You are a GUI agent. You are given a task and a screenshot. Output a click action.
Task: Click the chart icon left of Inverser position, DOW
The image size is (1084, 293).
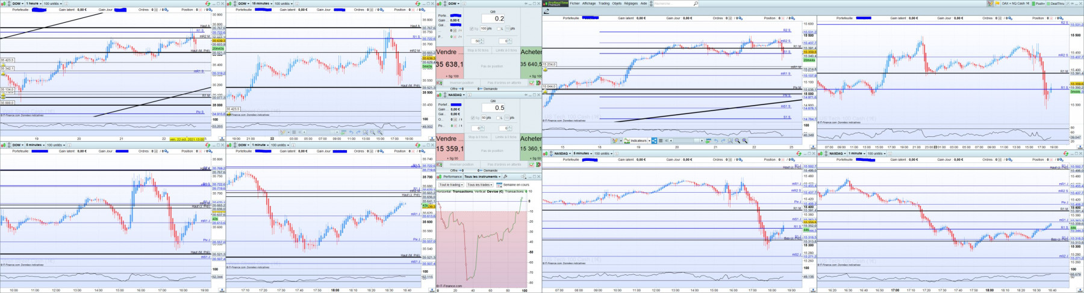click(439, 83)
